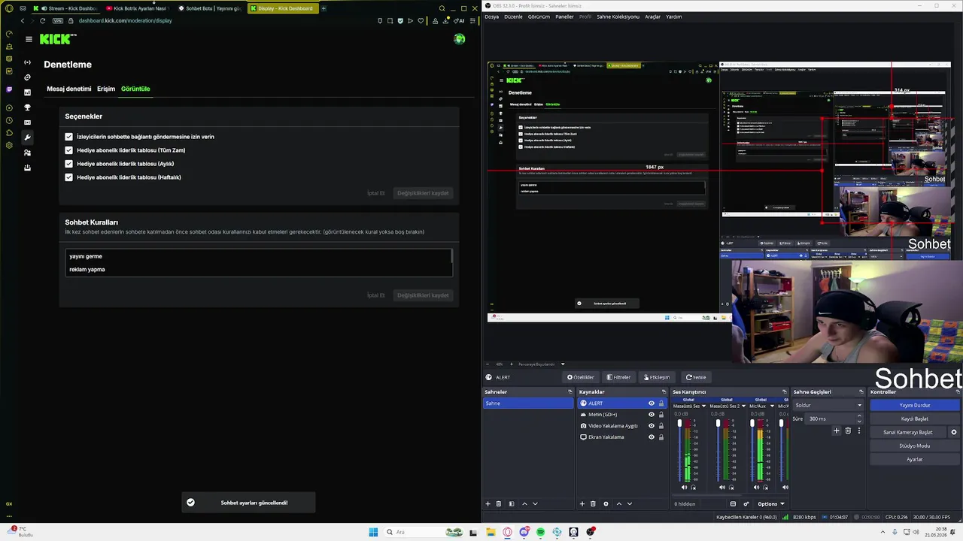
Task: Move the selected source up in Kaynaklar
Action: pos(619,503)
